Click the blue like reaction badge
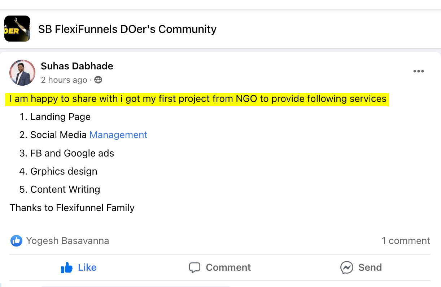 click(x=16, y=241)
